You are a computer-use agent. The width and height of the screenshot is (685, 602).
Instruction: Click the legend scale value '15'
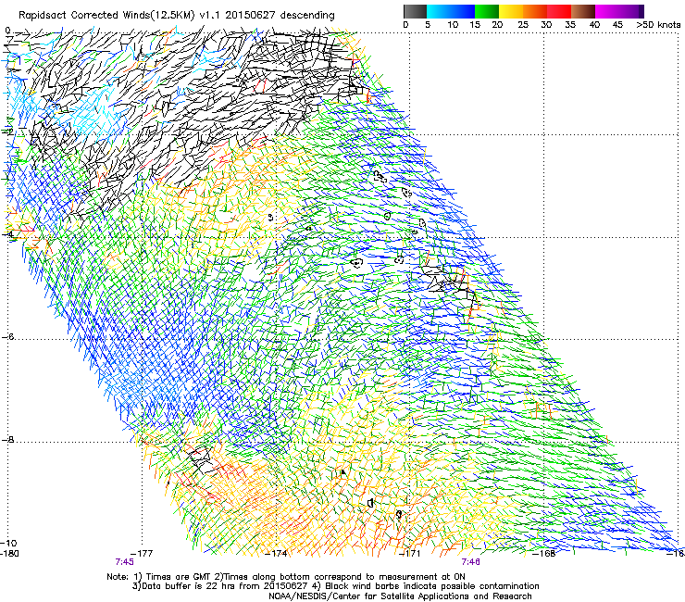point(475,25)
